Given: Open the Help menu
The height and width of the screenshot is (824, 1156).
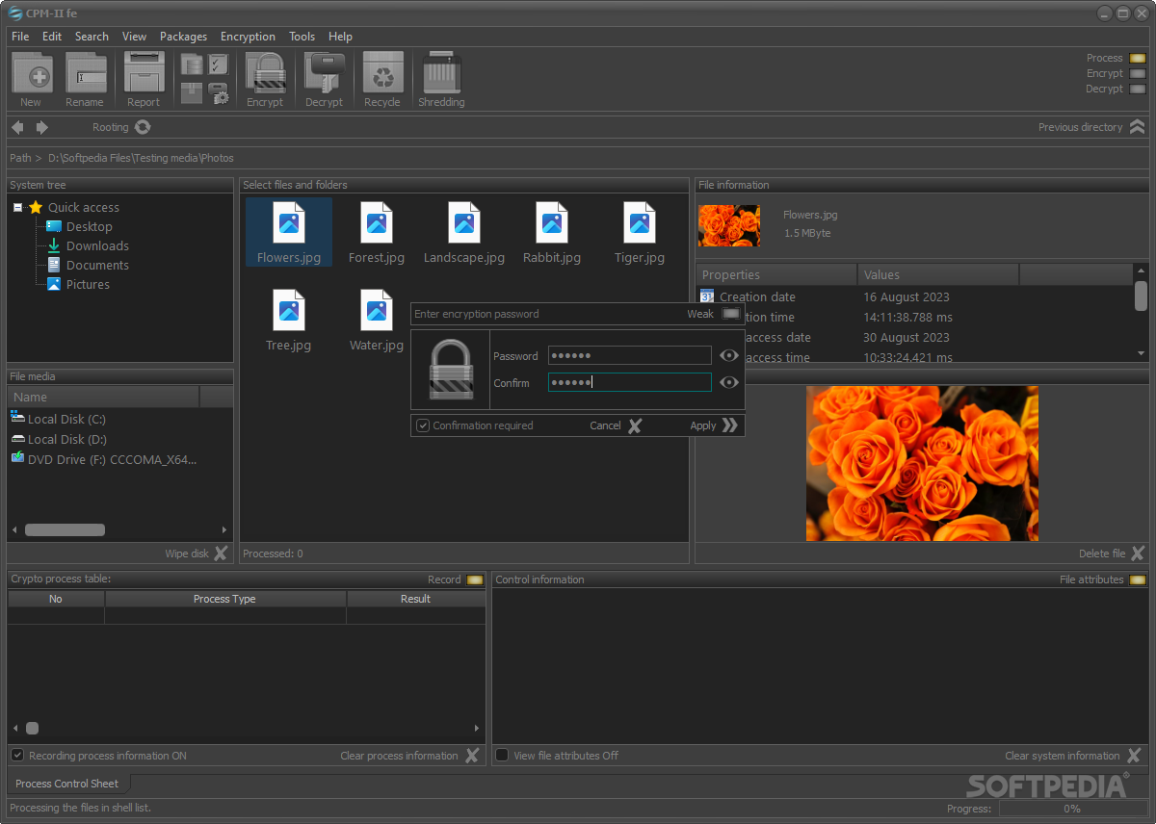Looking at the screenshot, I should (340, 37).
